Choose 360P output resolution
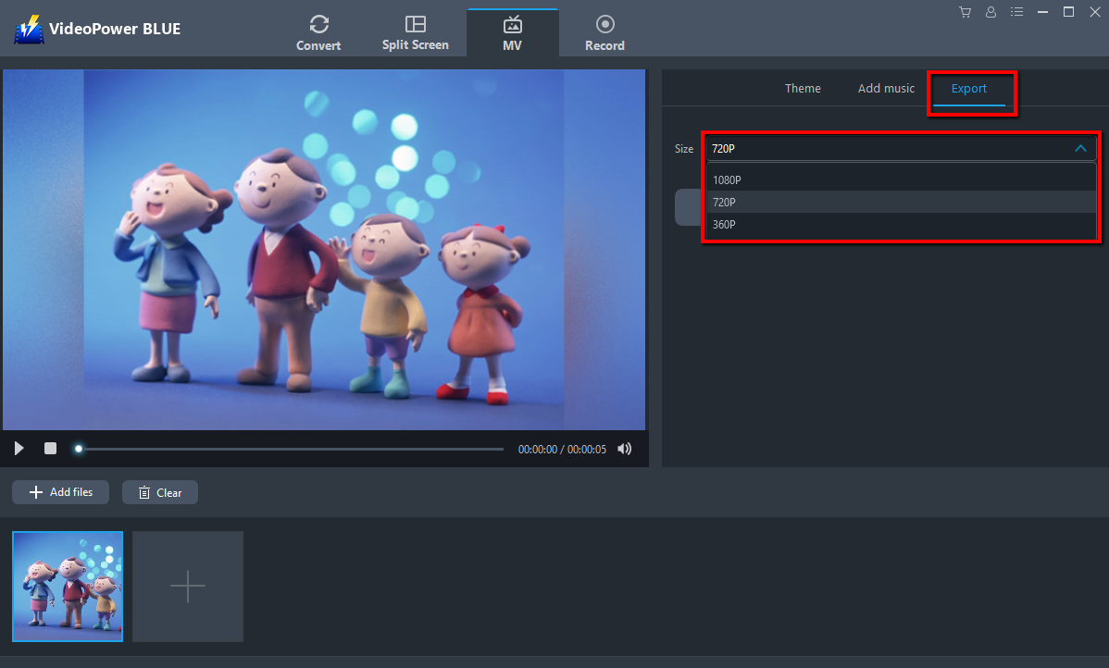Image resolution: width=1109 pixels, height=668 pixels. (x=724, y=224)
